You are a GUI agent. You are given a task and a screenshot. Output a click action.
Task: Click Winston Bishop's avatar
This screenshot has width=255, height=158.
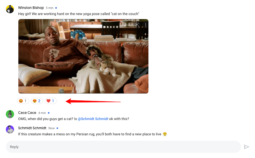(x=10, y=9)
